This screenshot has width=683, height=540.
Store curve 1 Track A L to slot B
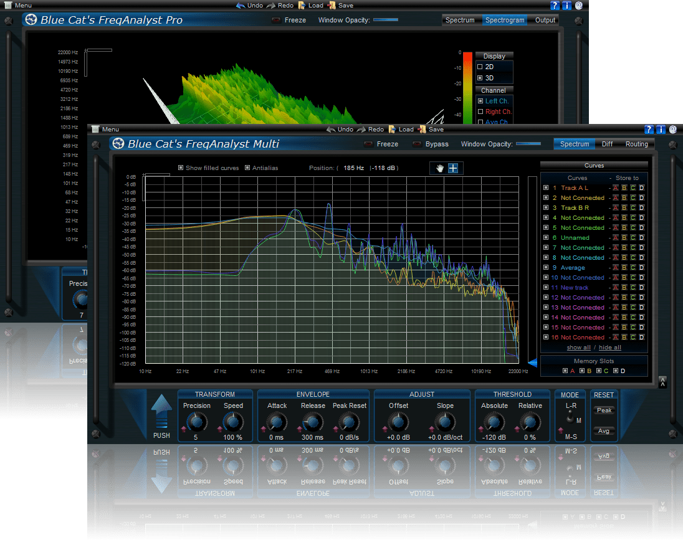click(x=624, y=188)
